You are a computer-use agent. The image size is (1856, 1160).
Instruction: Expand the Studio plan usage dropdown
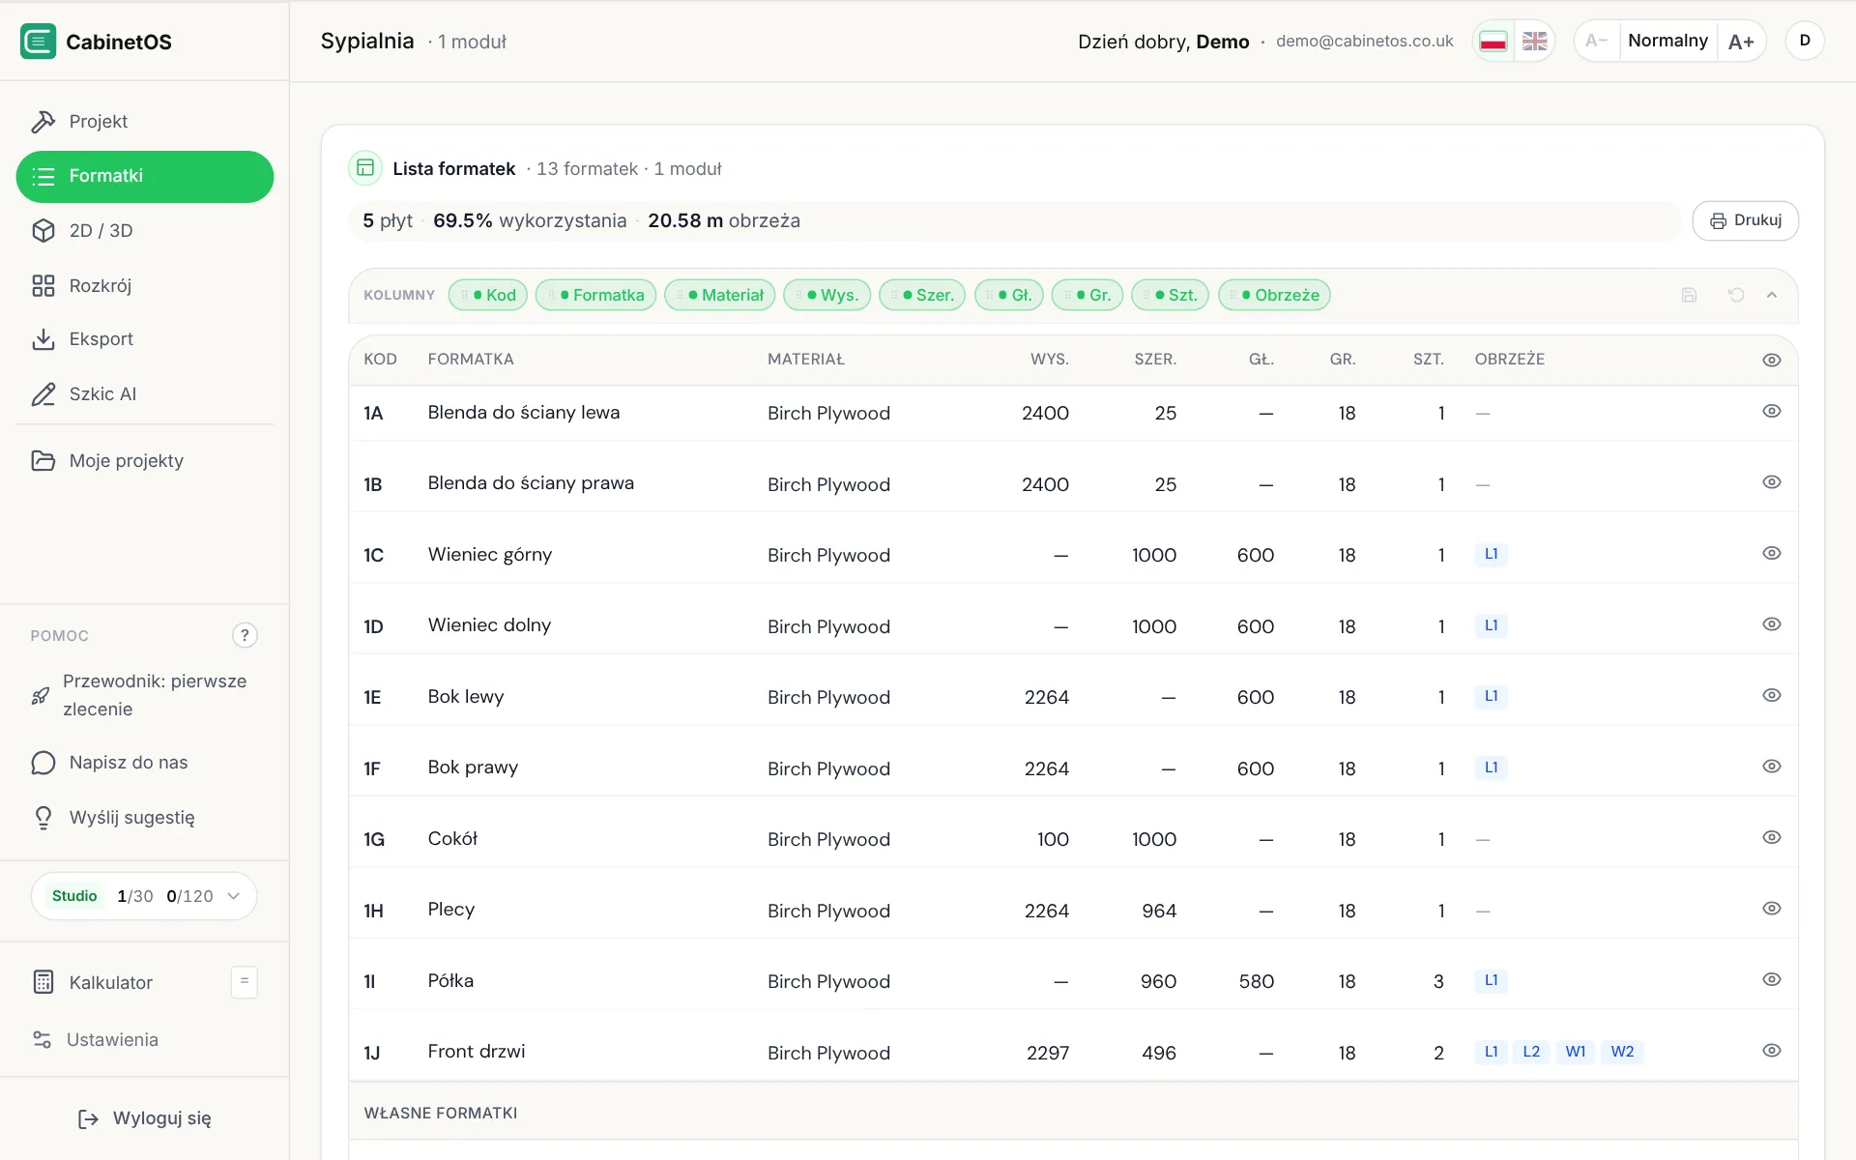coord(144,896)
